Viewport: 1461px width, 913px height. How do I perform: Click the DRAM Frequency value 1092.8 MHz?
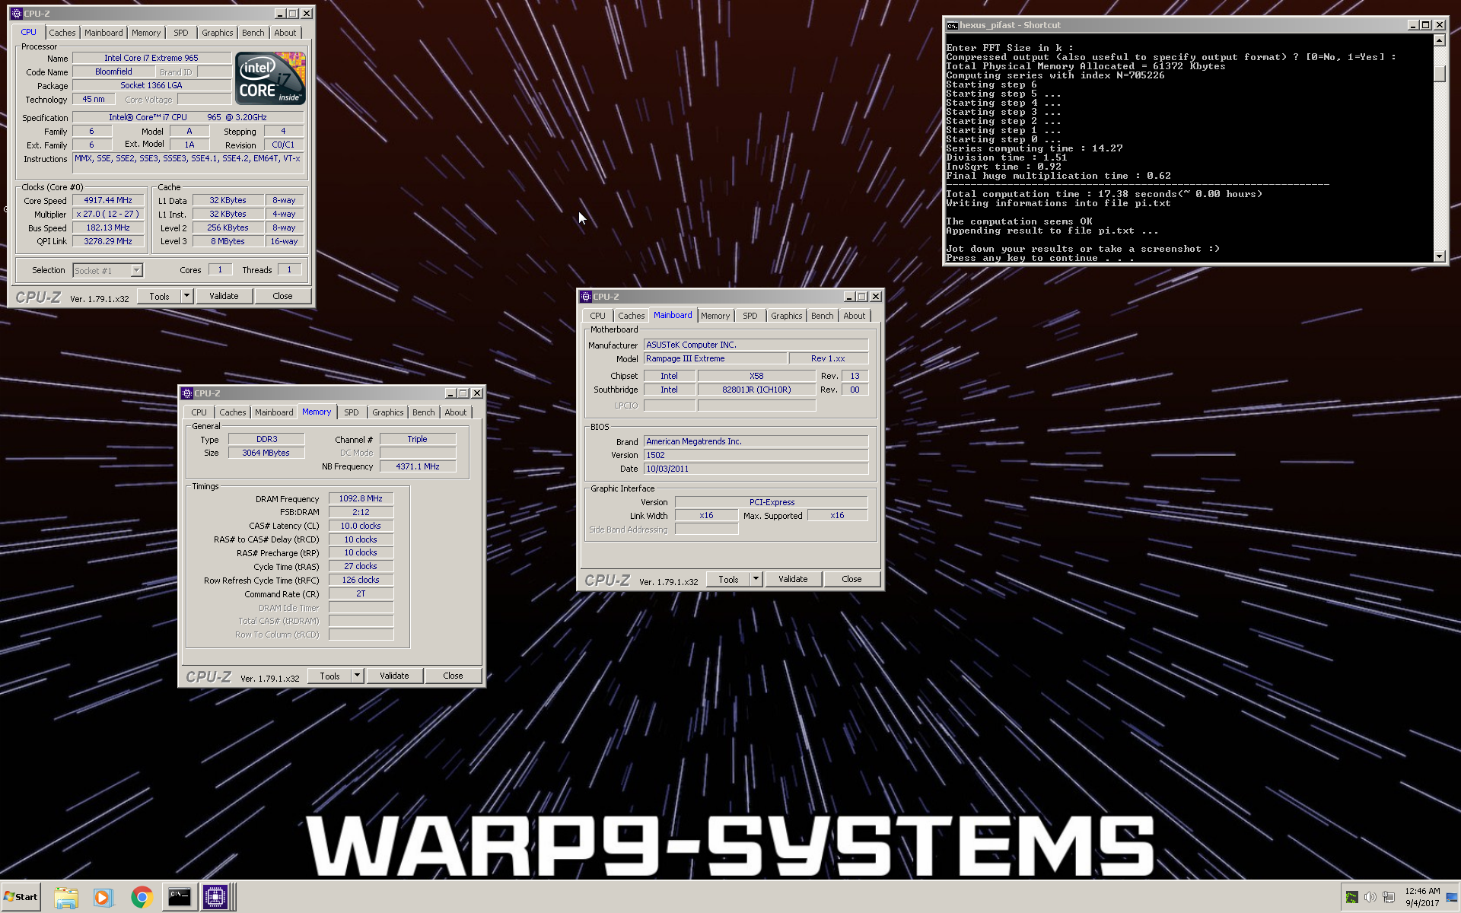tap(361, 498)
